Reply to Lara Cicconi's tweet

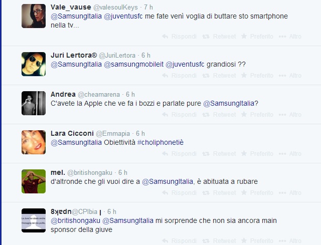coord(180,154)
